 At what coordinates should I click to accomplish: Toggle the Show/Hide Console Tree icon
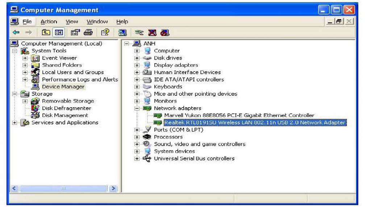coord(59,33)
